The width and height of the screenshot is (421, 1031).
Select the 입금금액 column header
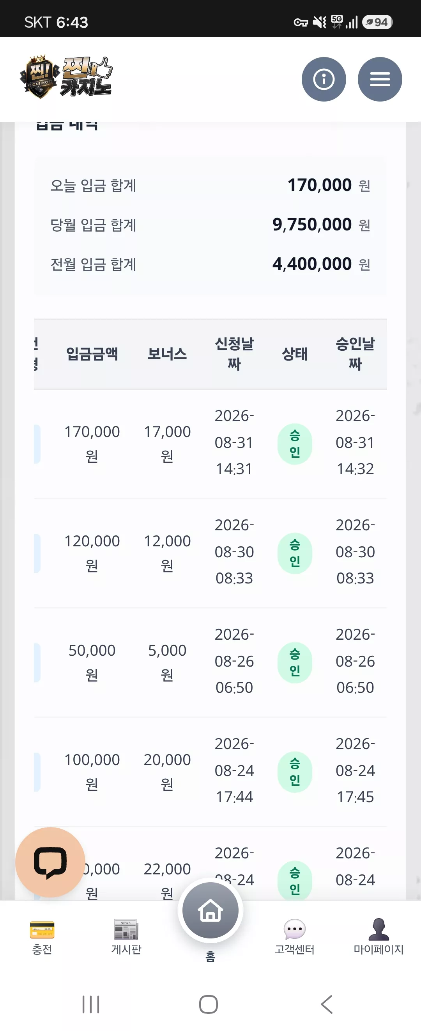point(92,354)
